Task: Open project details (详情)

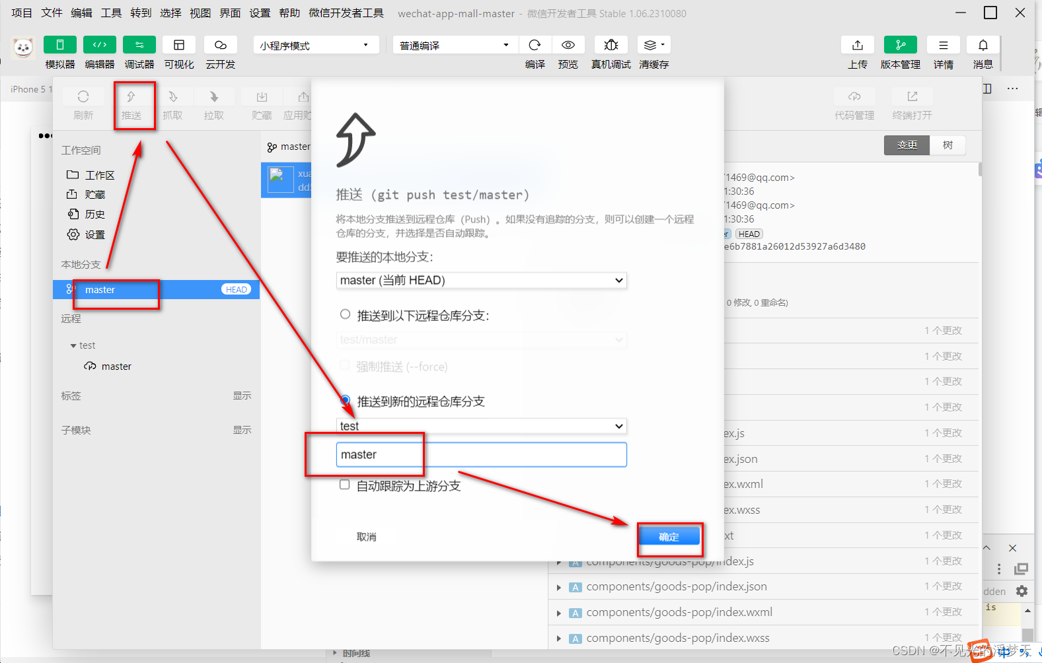Action: (x=944, y=44)
